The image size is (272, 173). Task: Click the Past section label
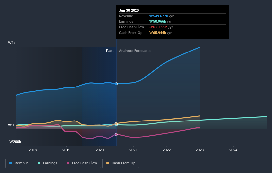[x=110, y=51]
